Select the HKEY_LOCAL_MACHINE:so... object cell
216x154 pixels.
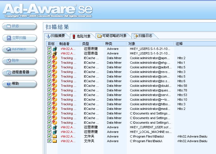coord(151,132)
